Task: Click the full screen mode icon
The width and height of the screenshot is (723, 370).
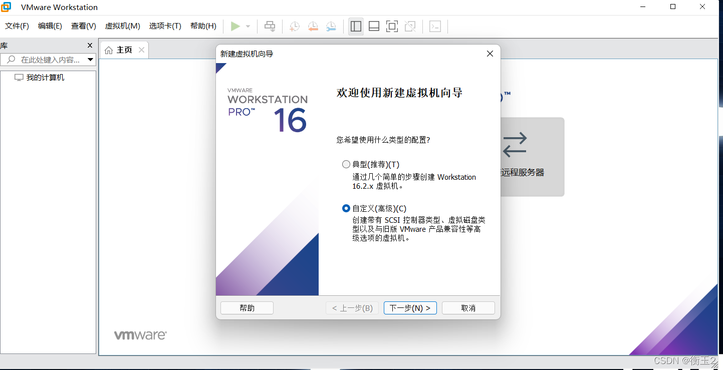Action: (392, 27)
